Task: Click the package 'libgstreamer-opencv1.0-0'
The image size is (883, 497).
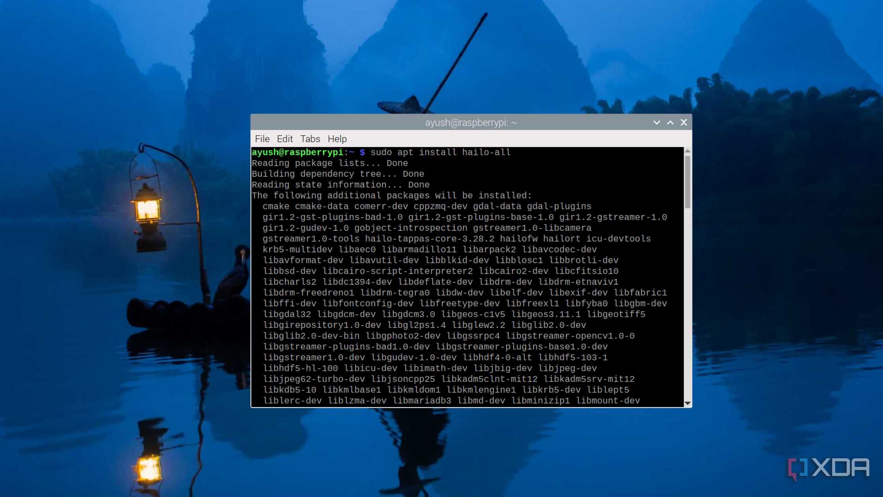Action: tap(570, 336)
